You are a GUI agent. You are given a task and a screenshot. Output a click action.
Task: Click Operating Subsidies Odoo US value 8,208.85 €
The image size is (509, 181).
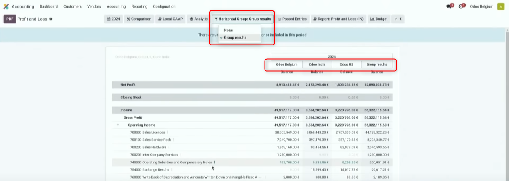[350, 162]
